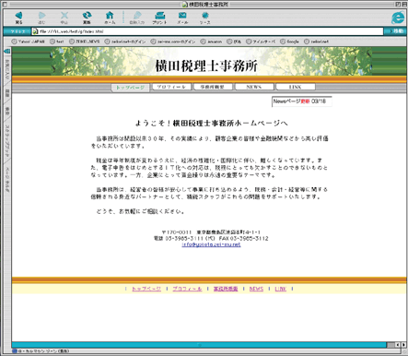This screenshot has width=408, height=356.
Task: Open the タイムサーバ favorites bar link
Action: click(x=261, y=42)
